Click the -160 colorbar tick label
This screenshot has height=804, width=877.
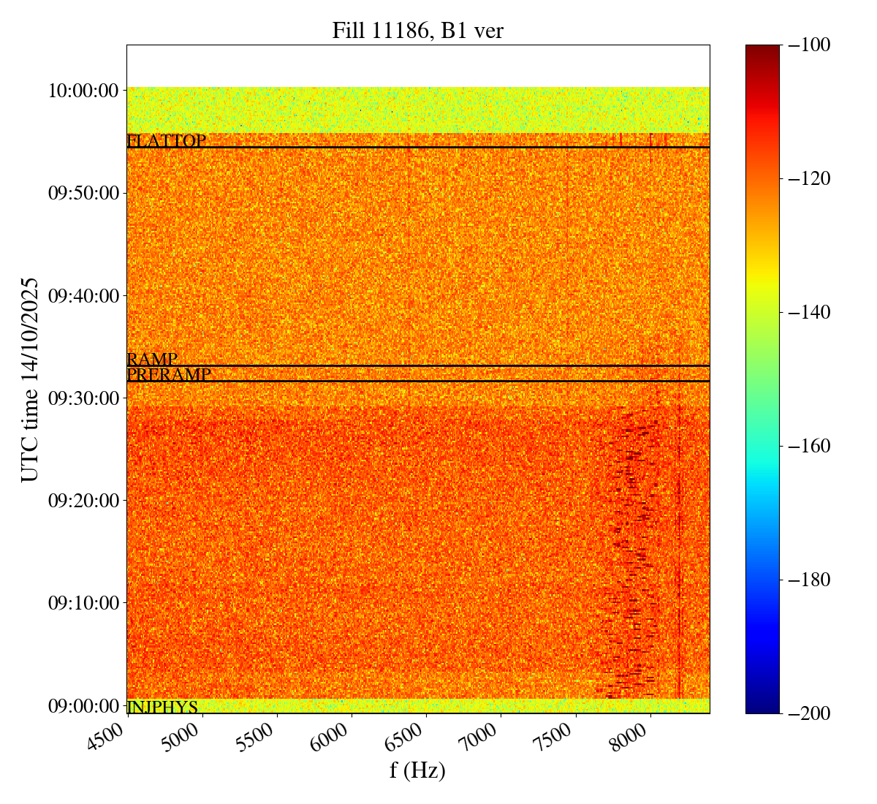pyautogui.click(x=808, y=446)
